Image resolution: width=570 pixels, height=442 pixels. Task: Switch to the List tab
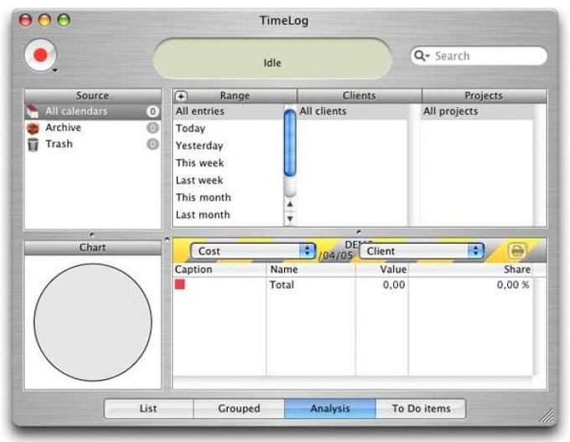(148, 409)
